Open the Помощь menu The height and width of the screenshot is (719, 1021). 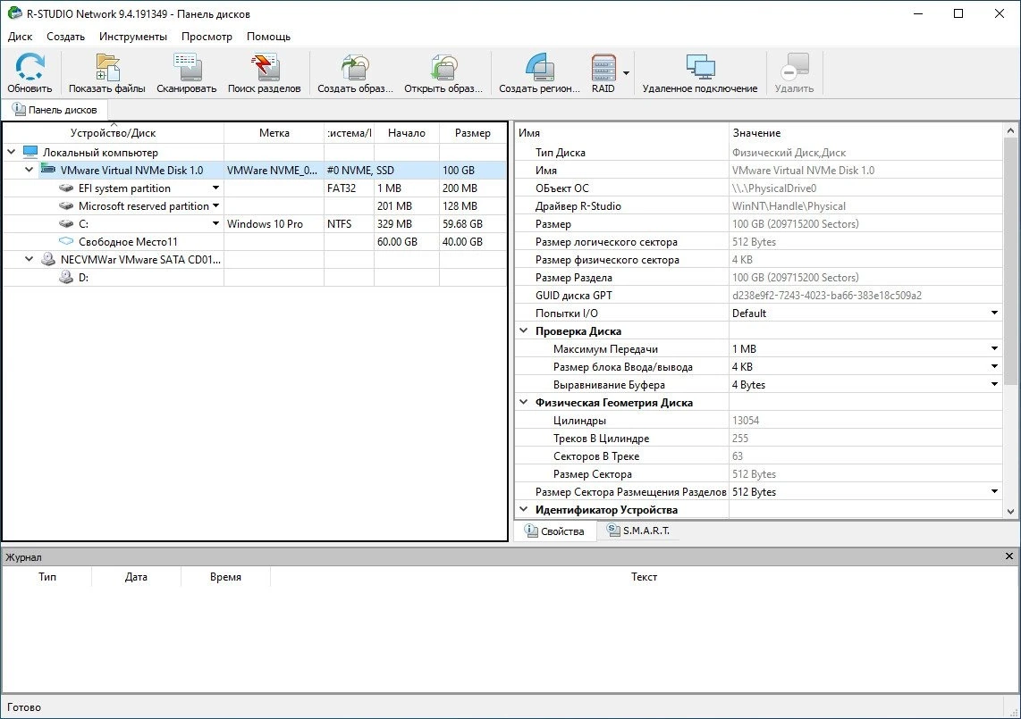[268, 37]
